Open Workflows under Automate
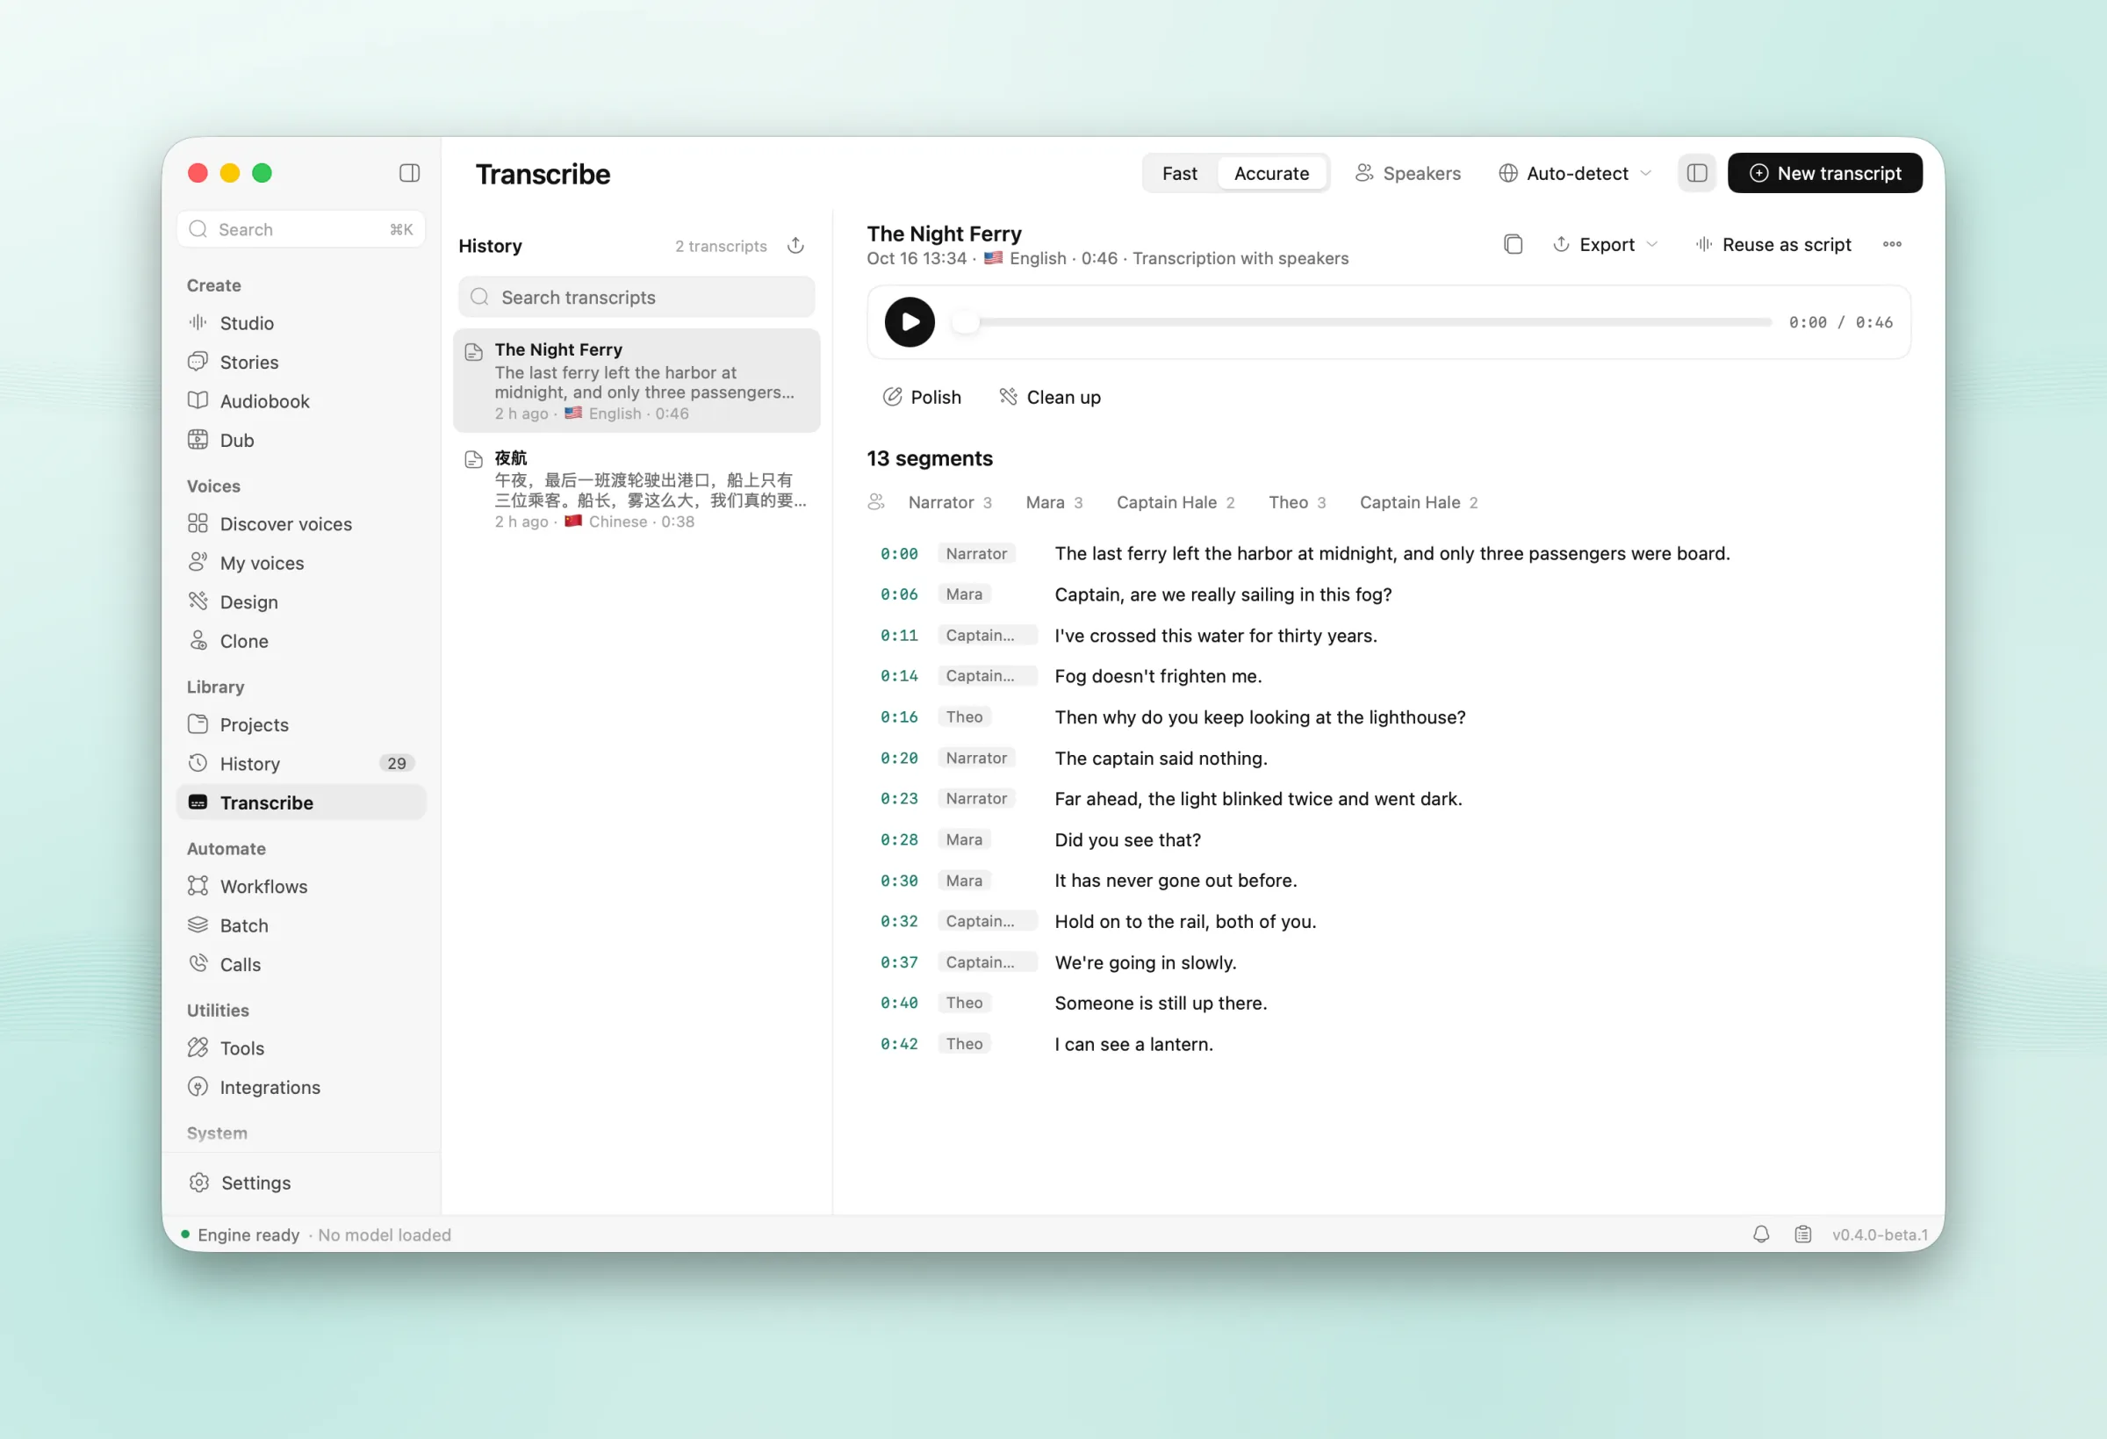Viewport: 2107px width, 1439px height. [x=301, y=887]
